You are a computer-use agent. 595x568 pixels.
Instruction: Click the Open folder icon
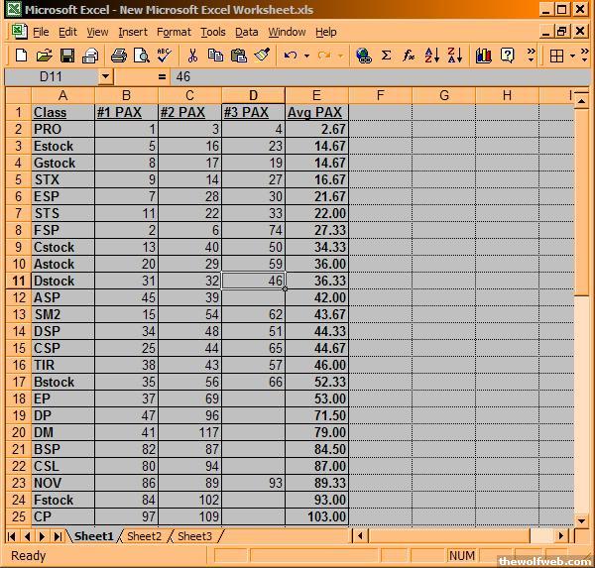tap(46, 56)
